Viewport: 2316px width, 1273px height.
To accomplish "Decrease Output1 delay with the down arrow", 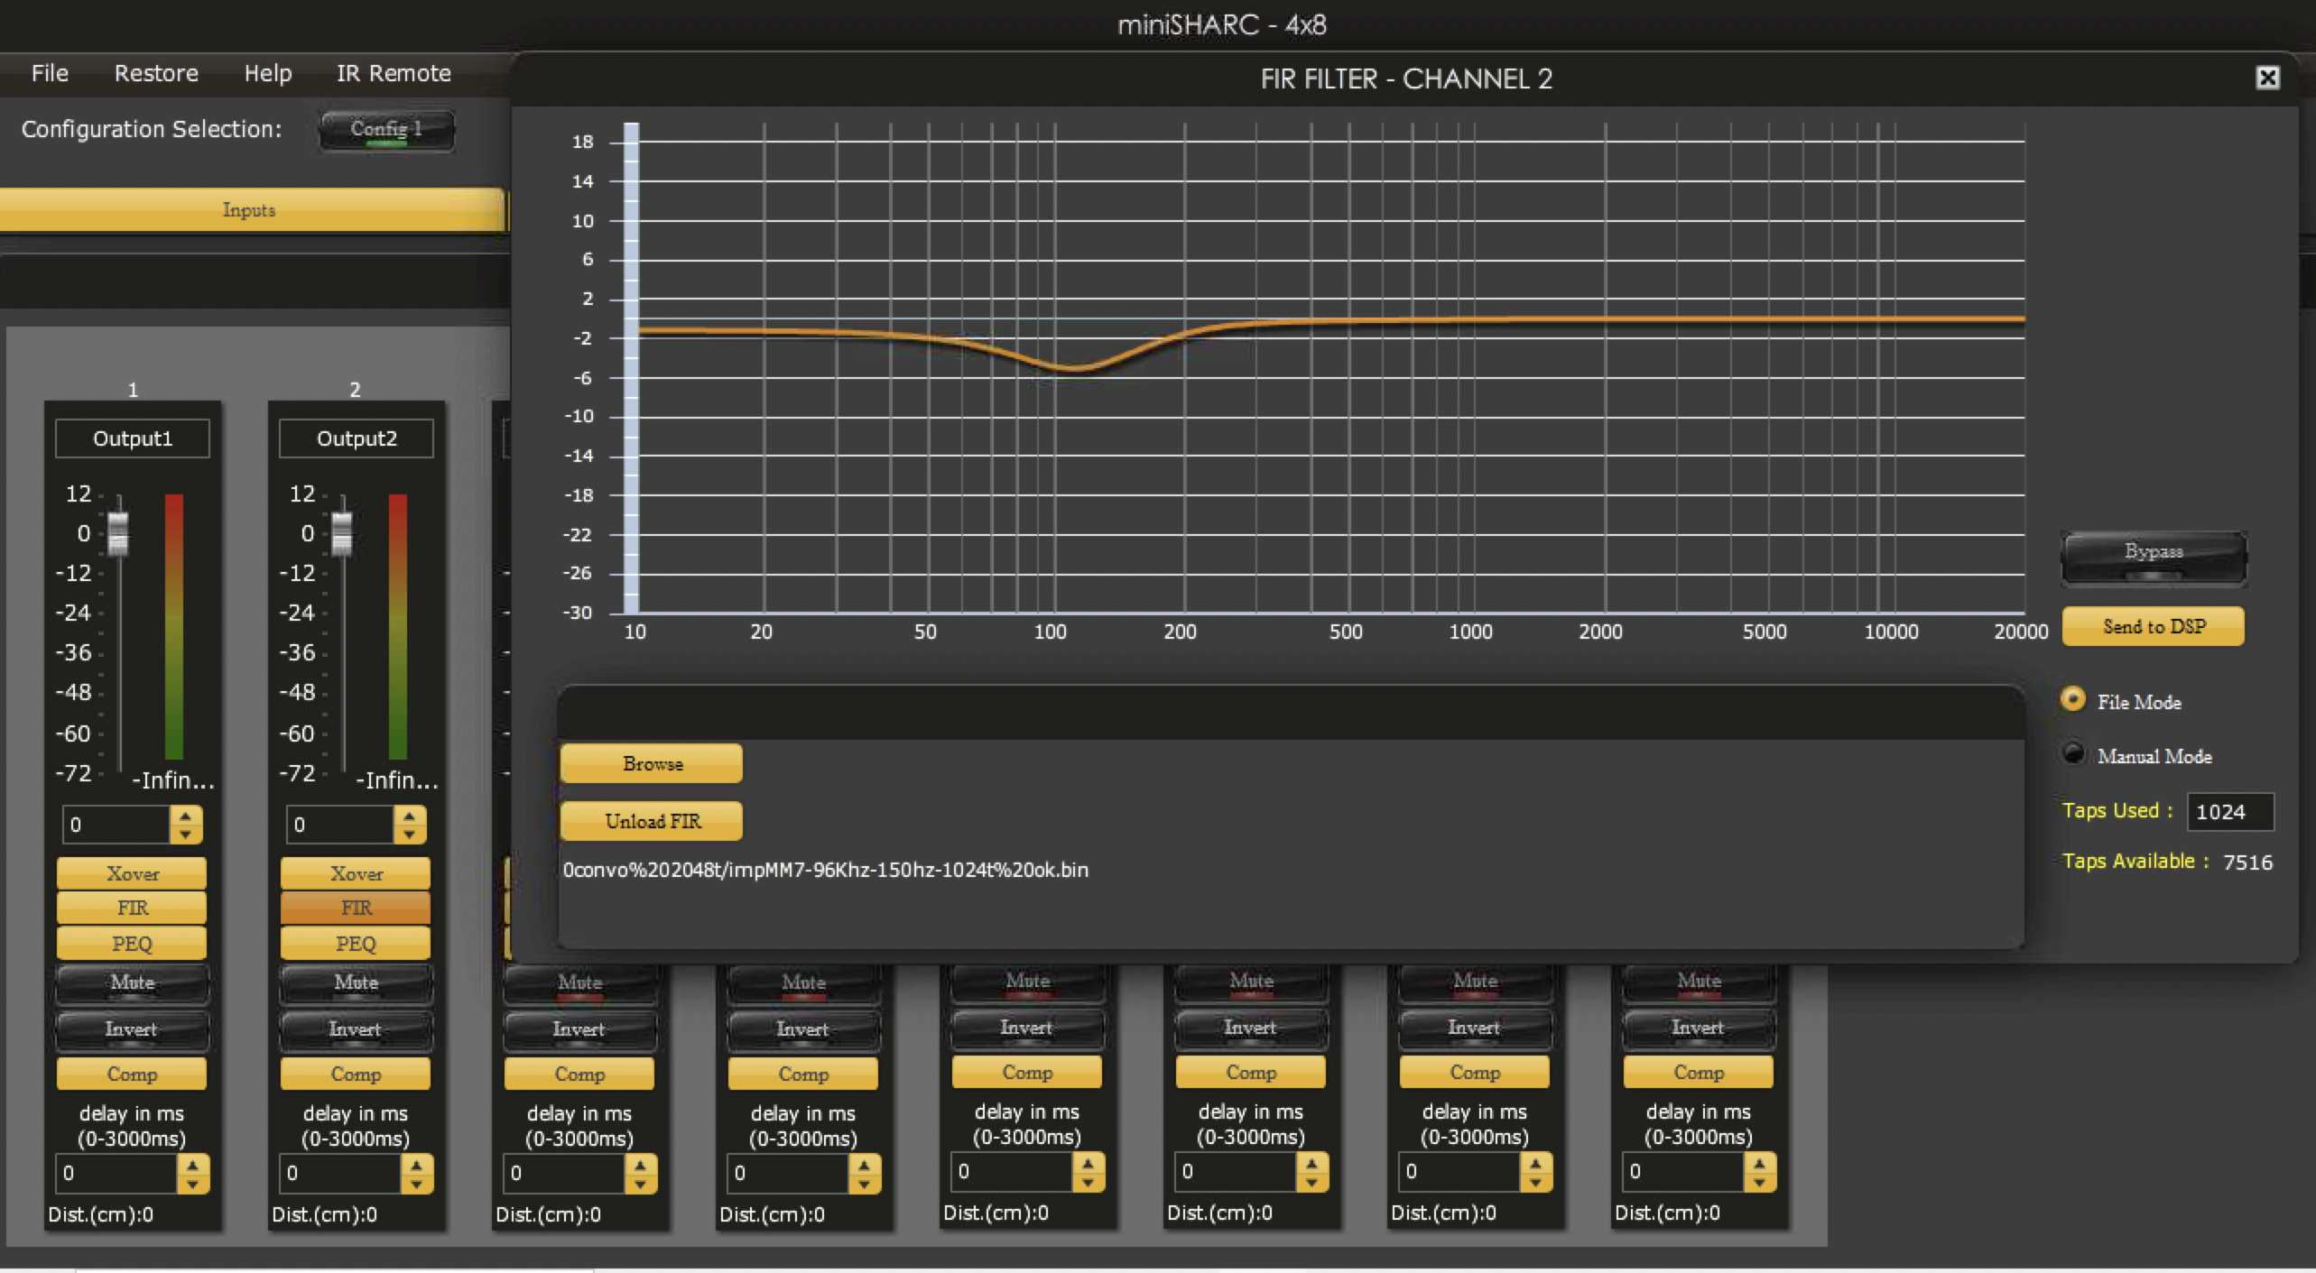I will tap(193, 1183).
